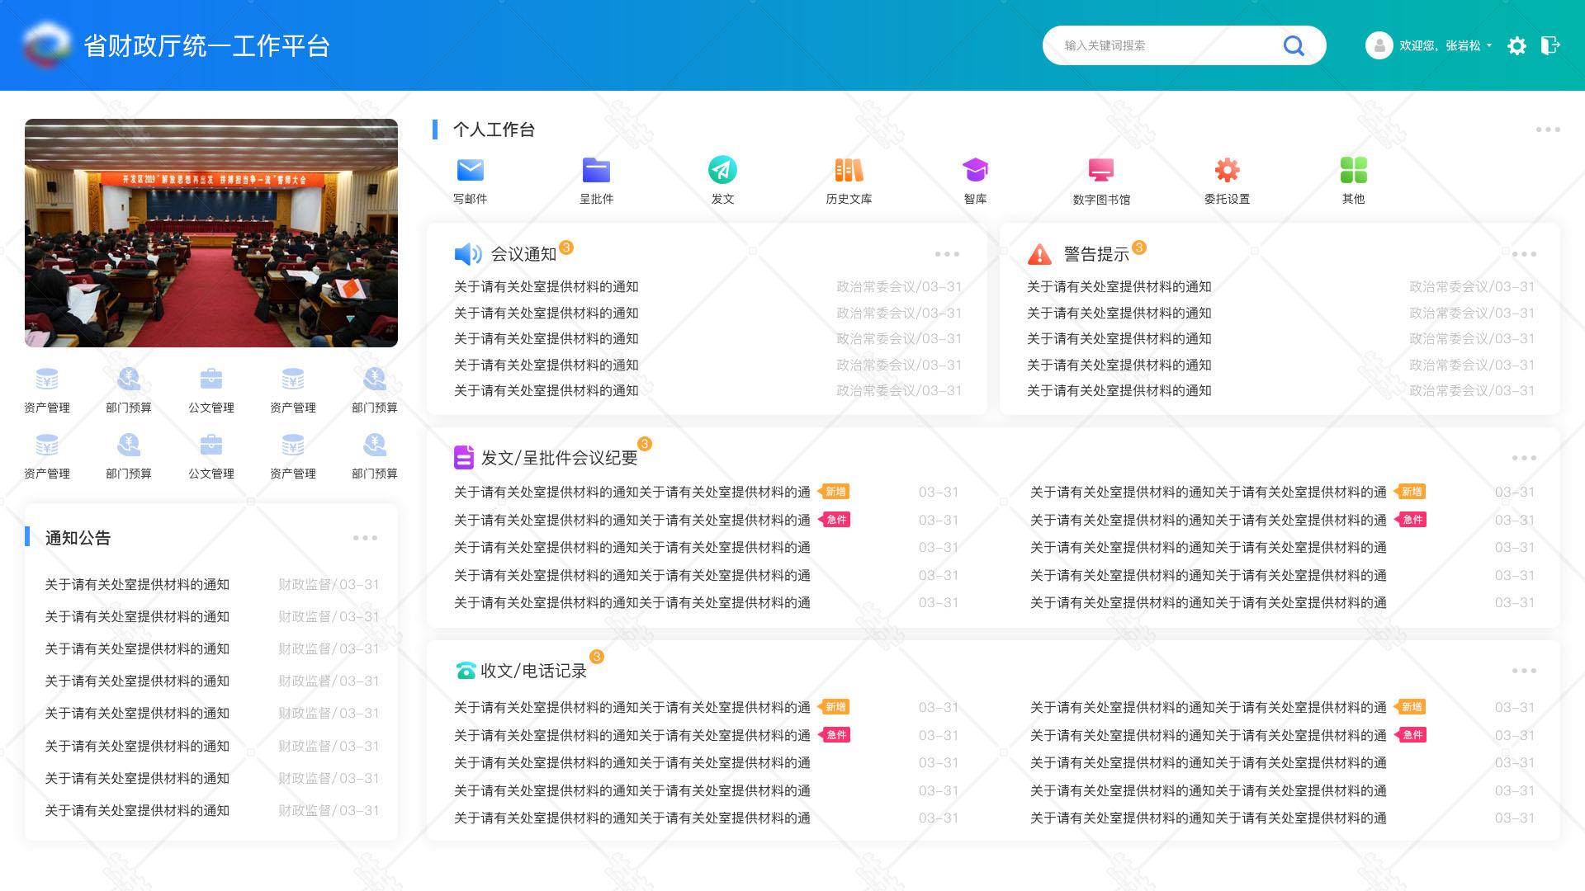Open the 数字图书馆 monitor icon
The height and width of the screenshot is (891, 1585).
tap(1101, 171)
